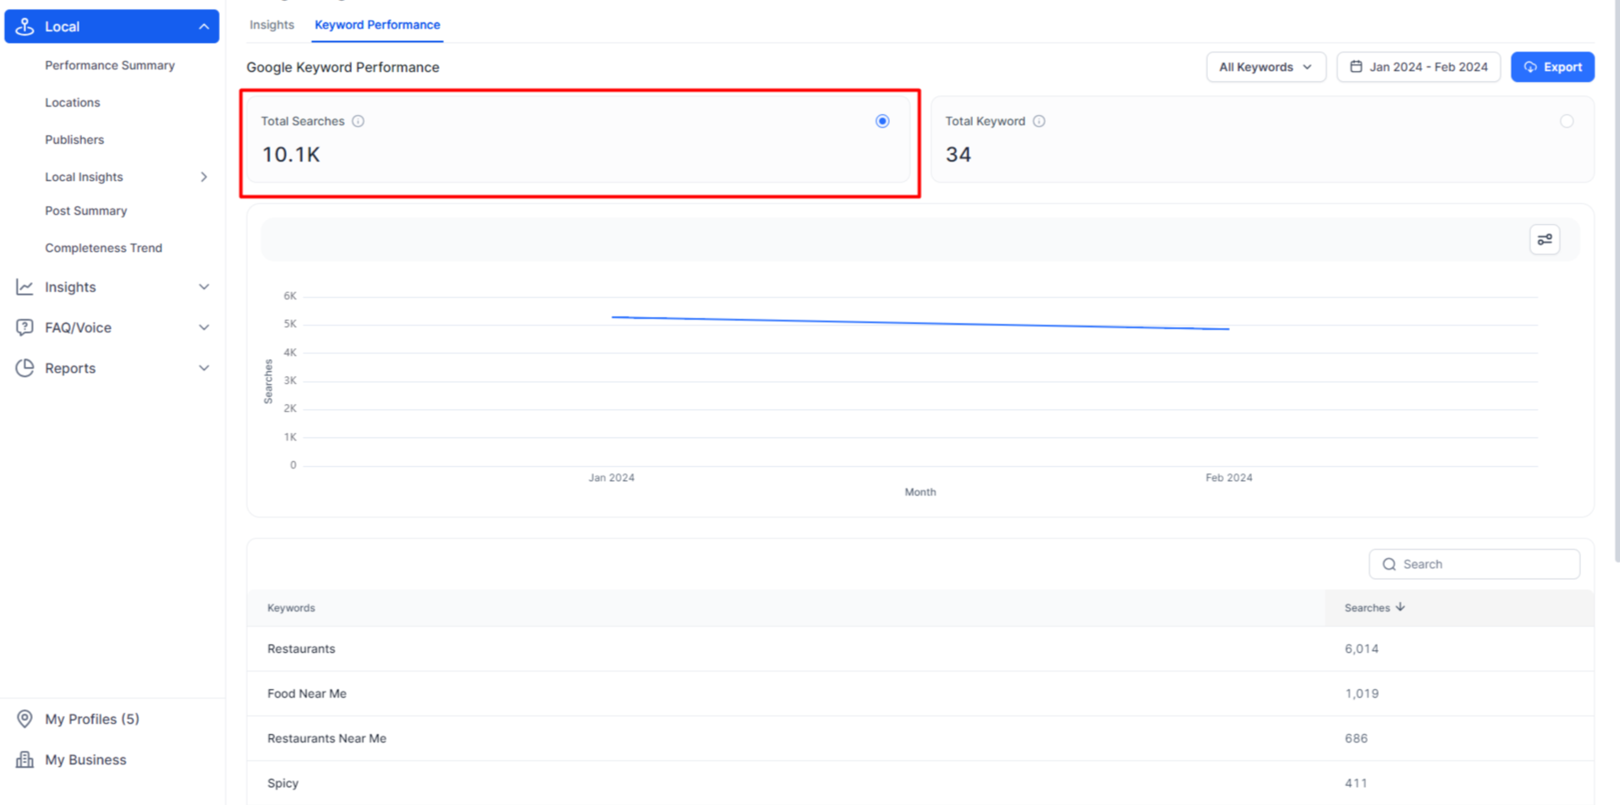
Task: Click the Searches column header
Action: tap(1367, 608)
